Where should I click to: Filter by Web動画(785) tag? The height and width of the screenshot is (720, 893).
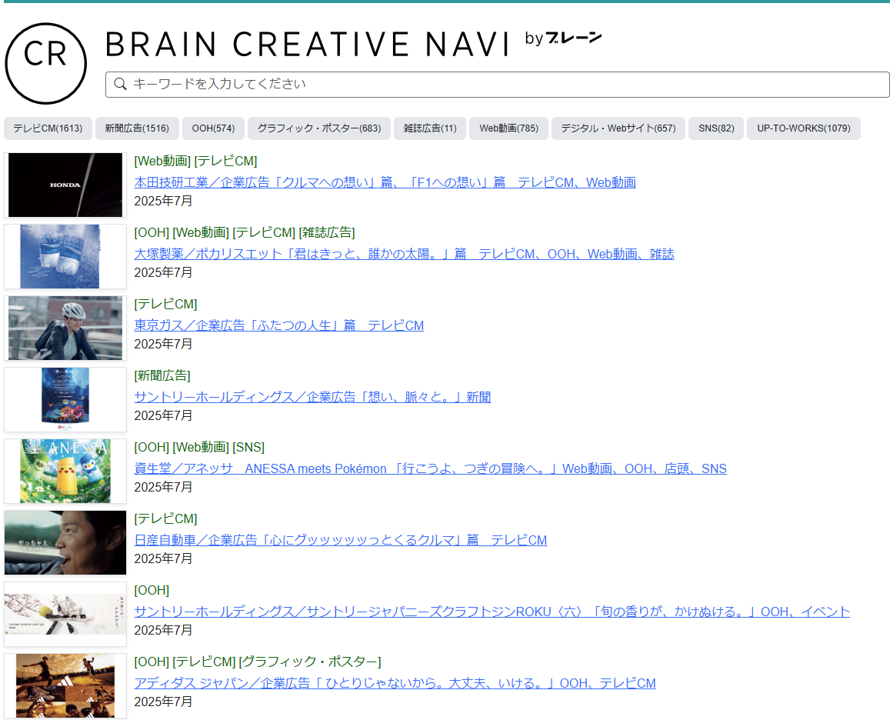(x=508, y=128)
